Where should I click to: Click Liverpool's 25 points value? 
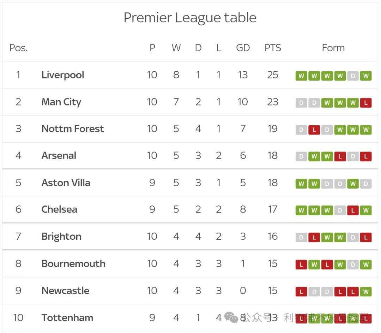click(273, 75)
